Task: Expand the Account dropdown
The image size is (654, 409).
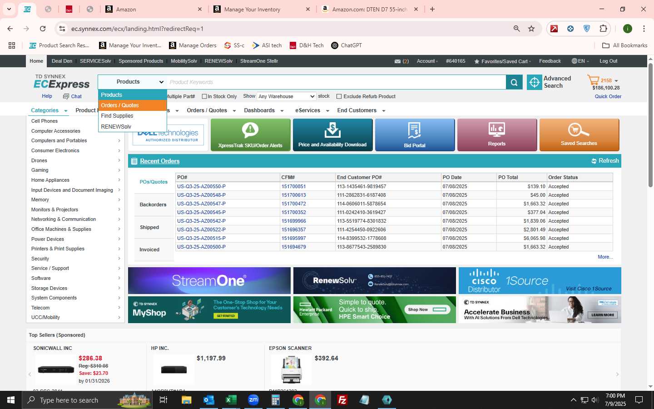Action: 427,61
